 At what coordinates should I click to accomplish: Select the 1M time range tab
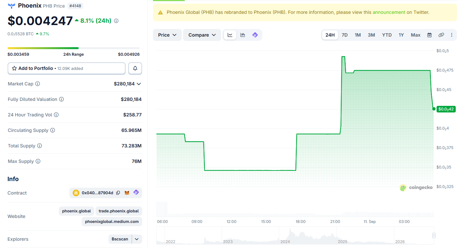(x=358, y=35)
